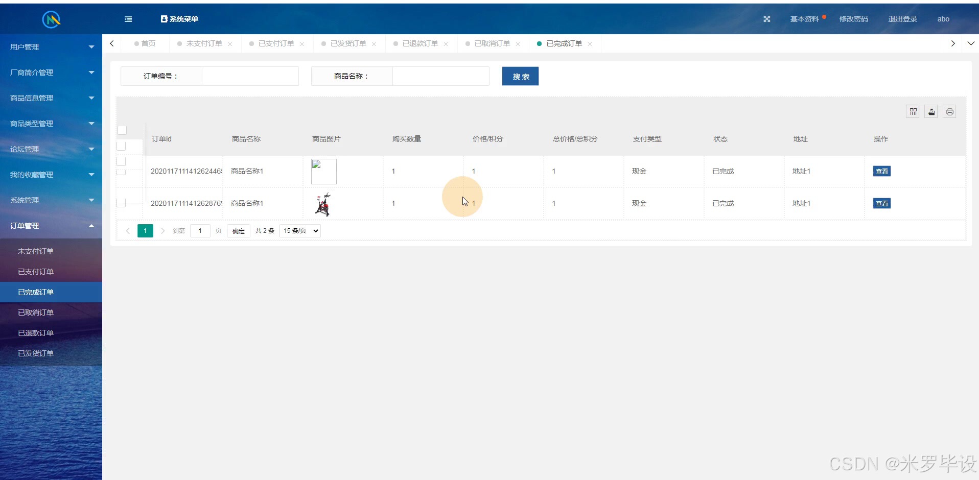This screenshot has height=480, width=979.
Task: Close the 已退款订单 tab
Action: click(446, 44)
